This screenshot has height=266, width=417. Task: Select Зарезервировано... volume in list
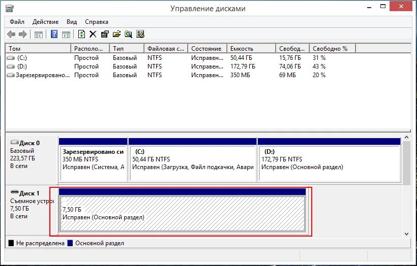click(43, 75)
